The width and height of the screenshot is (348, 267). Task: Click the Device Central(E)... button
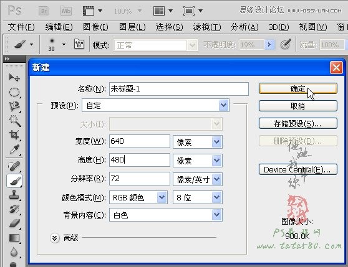pos(298,169)
